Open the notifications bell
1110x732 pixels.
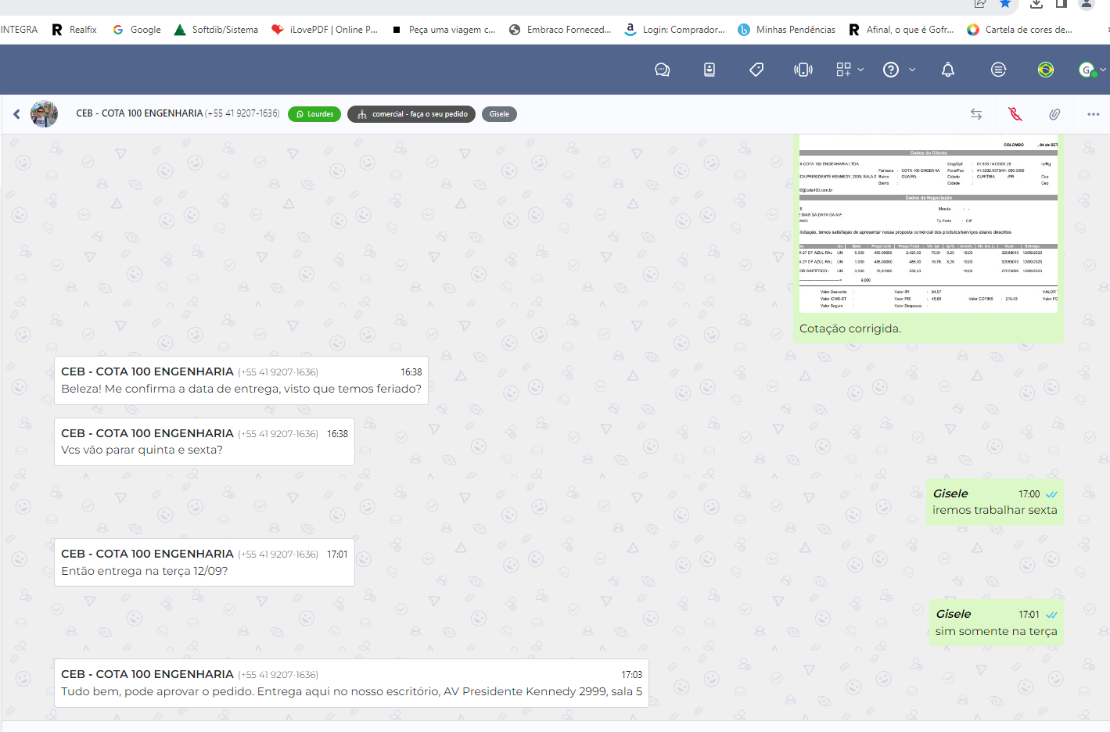pyautogui.click(x=947, y=70)
